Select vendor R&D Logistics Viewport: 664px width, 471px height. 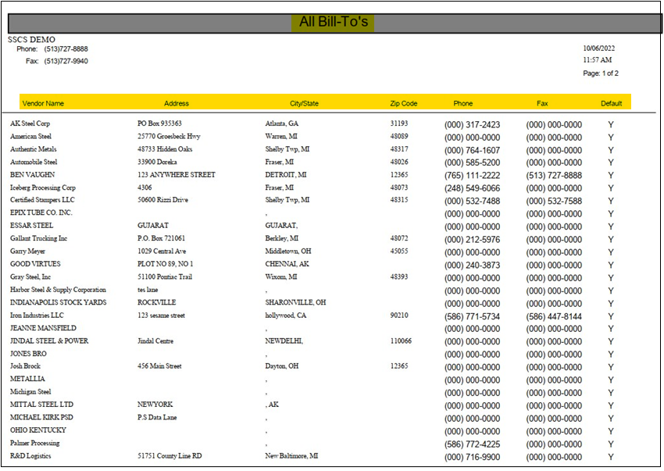[x=30, y=455]
